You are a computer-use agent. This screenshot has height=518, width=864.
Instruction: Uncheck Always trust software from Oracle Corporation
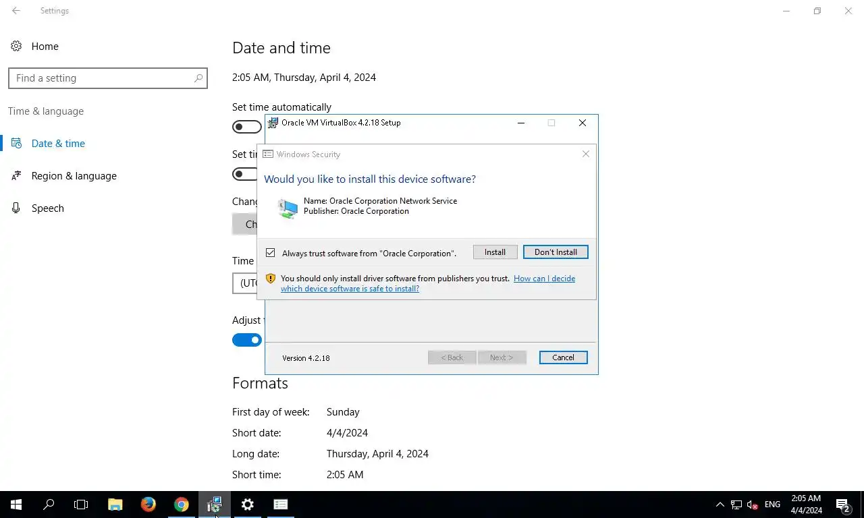coord(271,253)
